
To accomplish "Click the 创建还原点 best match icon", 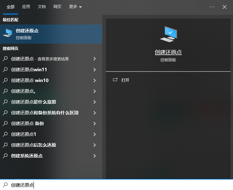I will pyautogui.click(x=7, y=34).
